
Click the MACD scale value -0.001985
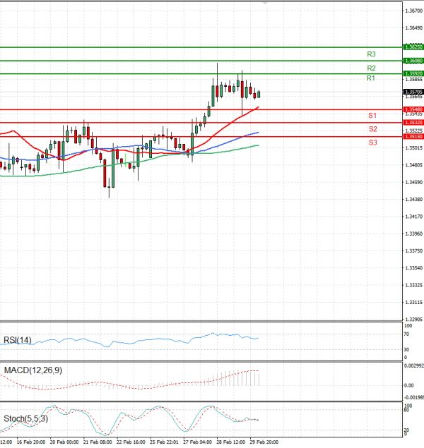point(413,397)
